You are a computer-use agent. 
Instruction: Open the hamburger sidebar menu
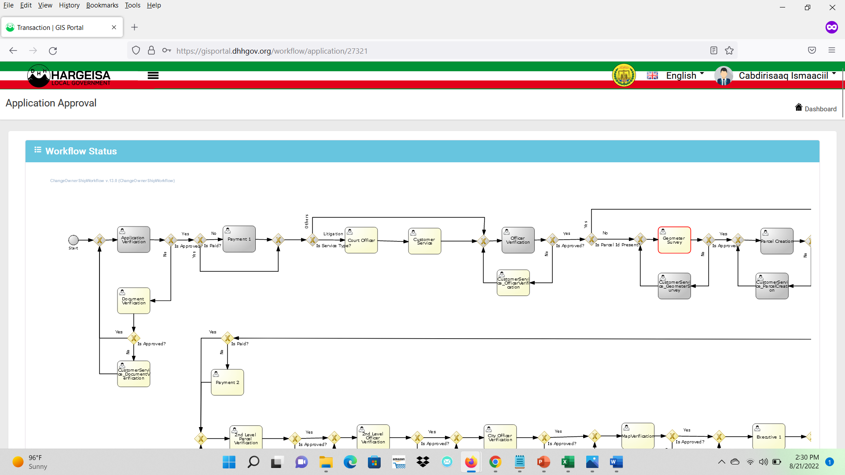tap(153, 76)
